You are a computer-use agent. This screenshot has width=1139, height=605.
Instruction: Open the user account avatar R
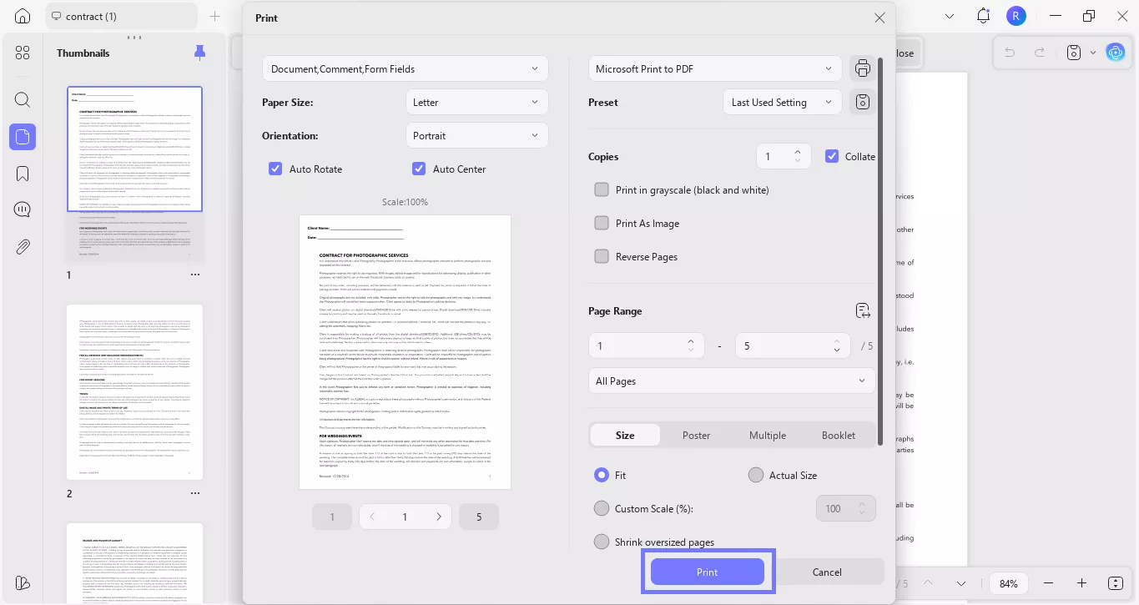(x=1016, y=16)
